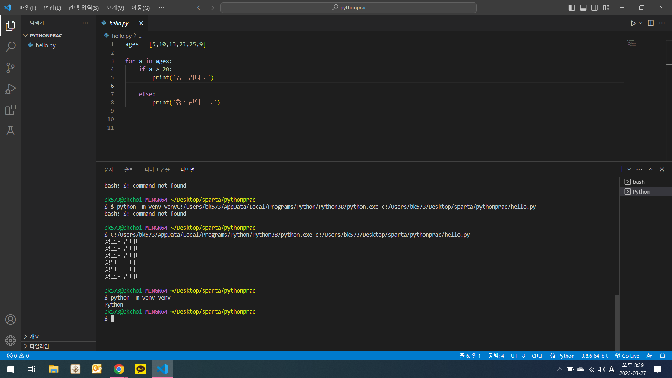Open Explorer panel more actions ellipsis

85,23
